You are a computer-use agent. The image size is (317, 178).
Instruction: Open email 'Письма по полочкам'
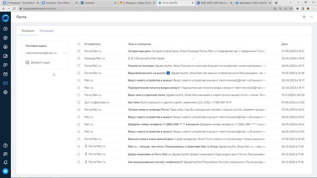(x=191, y=66)
